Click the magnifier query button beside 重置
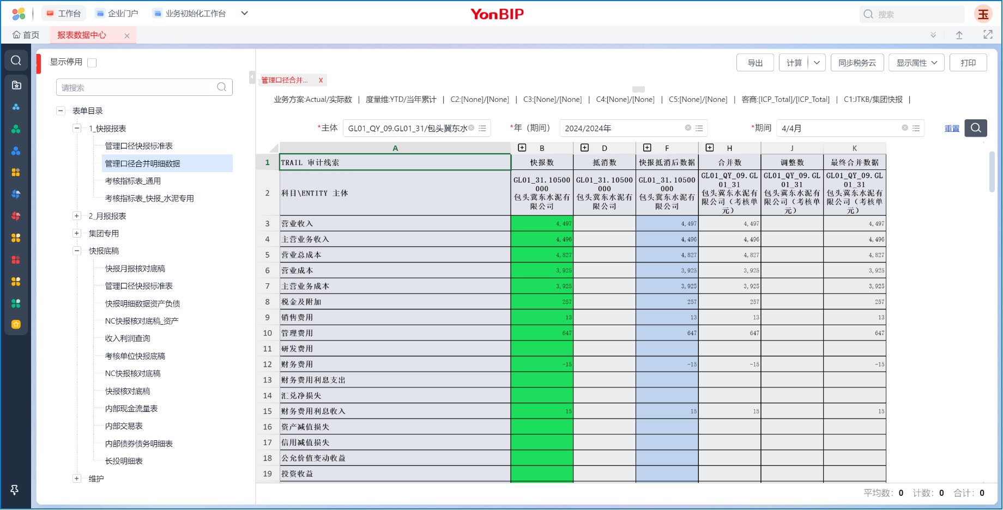The width and height of the screenshot is (1003, 510). click(976, 128)
